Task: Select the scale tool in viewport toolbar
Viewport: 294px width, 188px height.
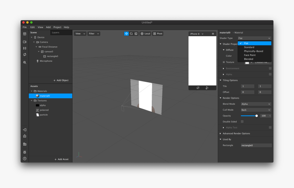Action: 136,34
